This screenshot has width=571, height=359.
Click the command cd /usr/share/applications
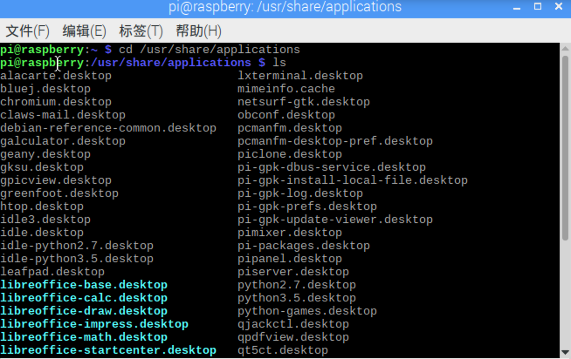pos(210,50)
